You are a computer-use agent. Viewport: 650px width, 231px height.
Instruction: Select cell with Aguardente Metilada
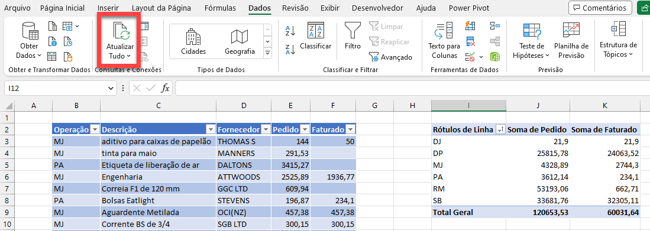pos(159,212)
